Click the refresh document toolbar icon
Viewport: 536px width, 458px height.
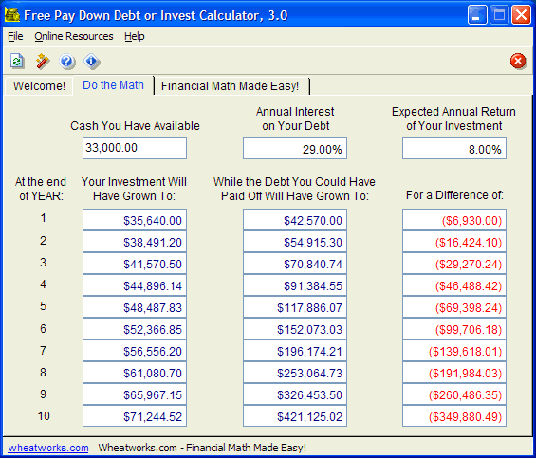pos(17,62)
